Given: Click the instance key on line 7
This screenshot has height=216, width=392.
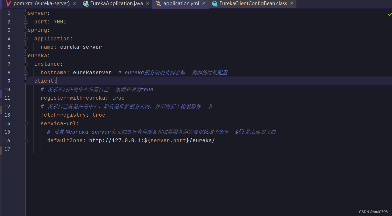Looking at the screenshot, I should click(x=47, y=64).
